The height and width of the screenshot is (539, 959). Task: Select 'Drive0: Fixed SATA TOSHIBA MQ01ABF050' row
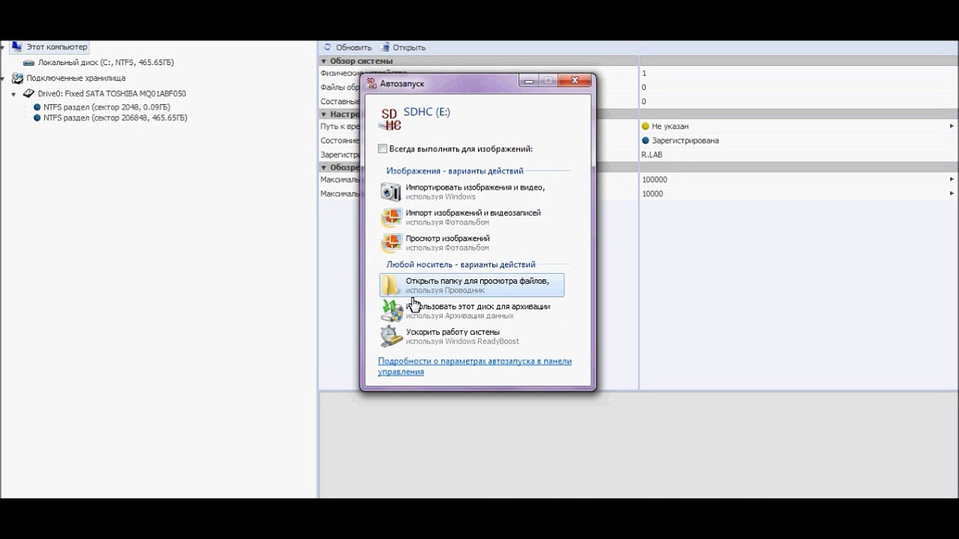coord(112,94)
